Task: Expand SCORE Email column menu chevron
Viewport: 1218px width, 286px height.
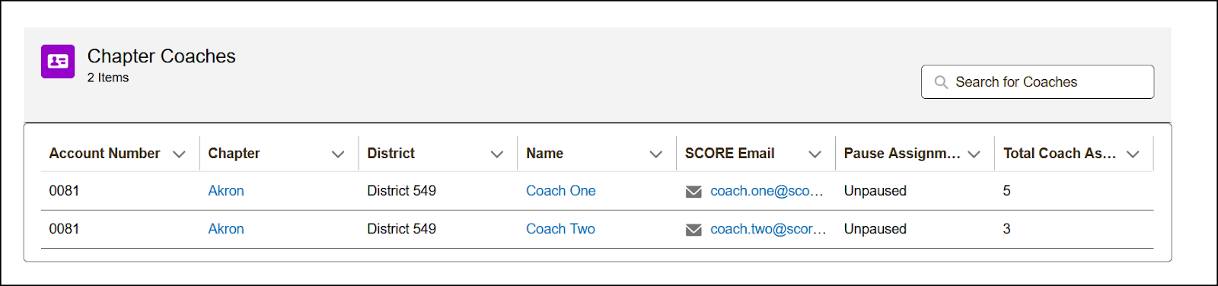Action: pos(815,154)
